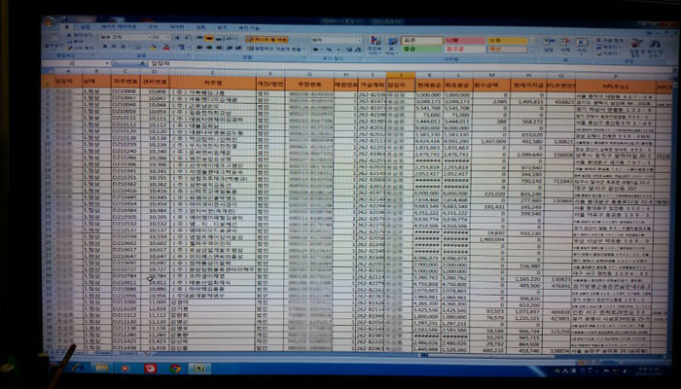Switch to the 검토 (Review) ribbon tab
Image resolution: width=681 pixels, height=389 pixels.
(200, 27)
